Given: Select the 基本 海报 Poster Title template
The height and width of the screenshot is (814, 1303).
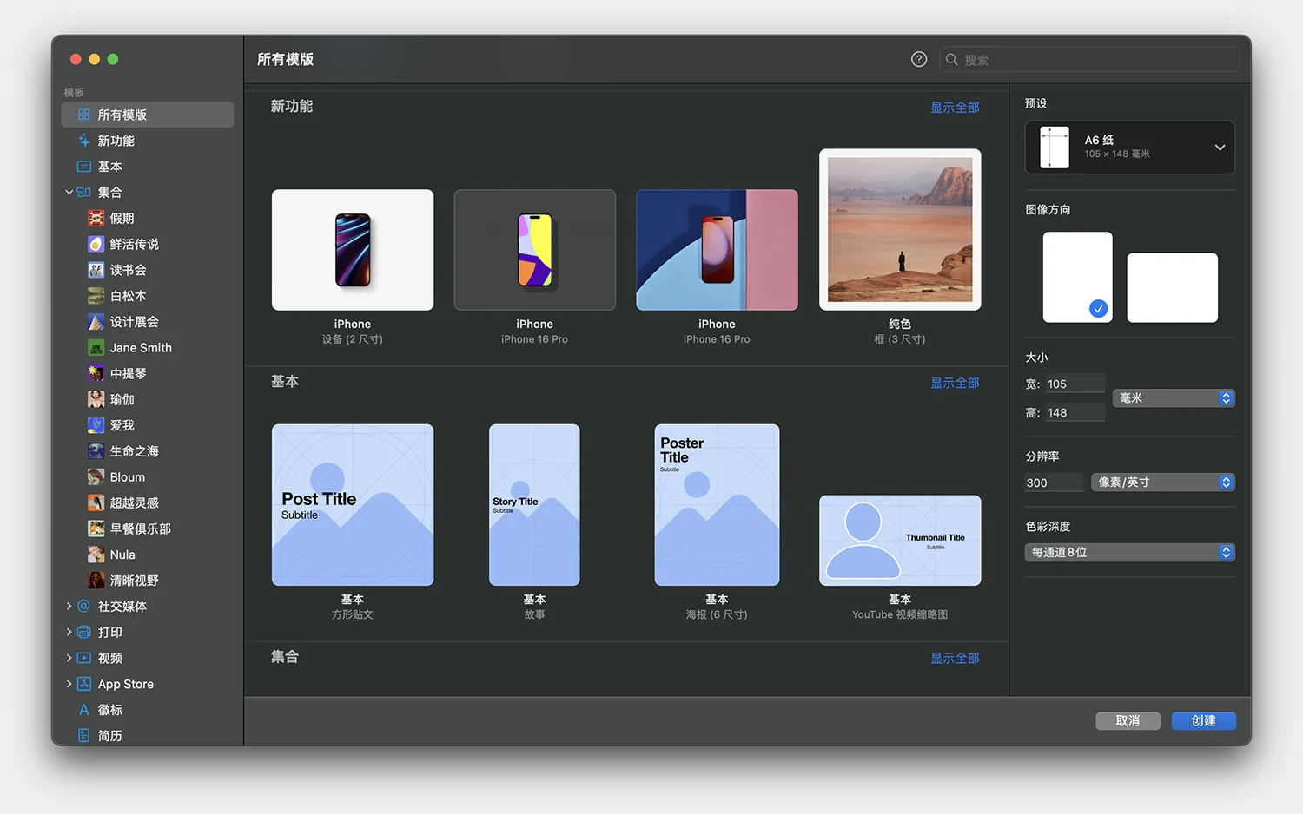Looking at the screenshot, I should point(717,505).
